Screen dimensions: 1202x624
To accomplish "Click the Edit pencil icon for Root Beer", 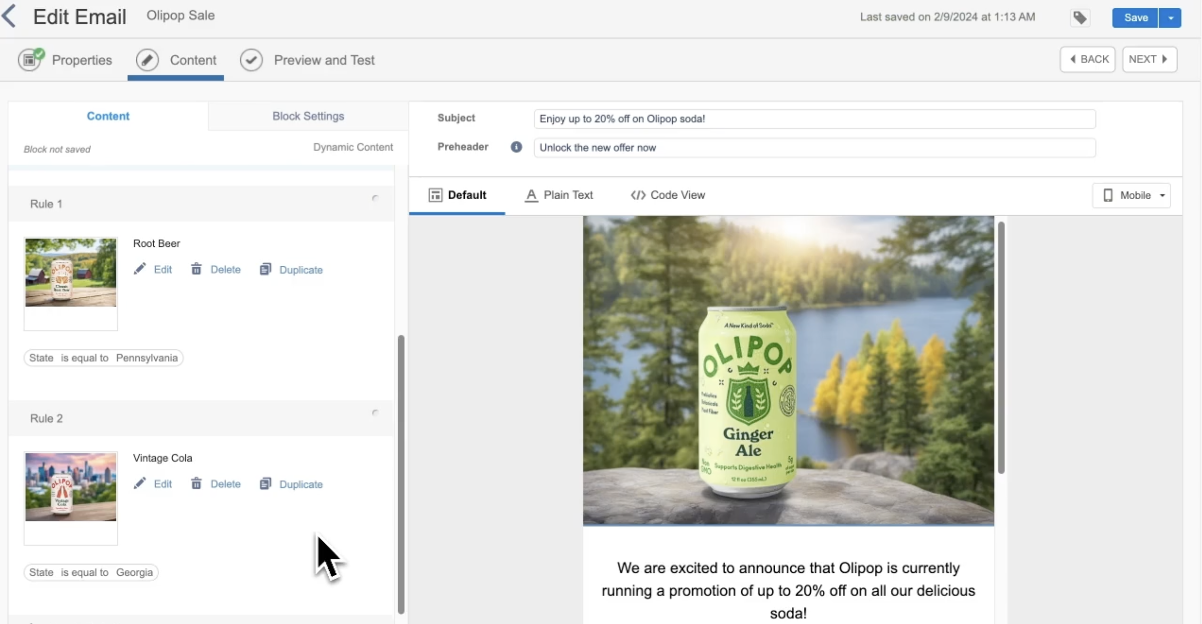I will [x=140, y=269].
